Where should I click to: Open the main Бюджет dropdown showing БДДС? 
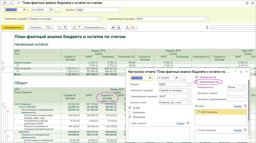coord(121,10)
